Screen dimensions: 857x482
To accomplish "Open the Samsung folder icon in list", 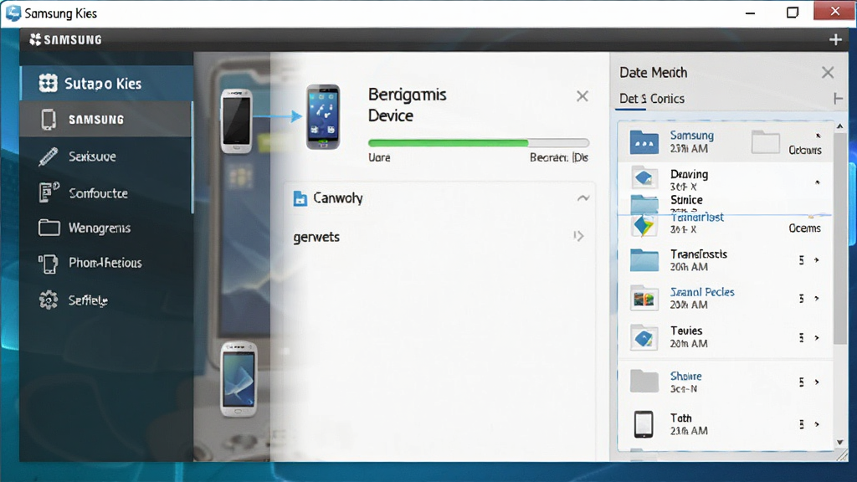I will coord(644,142).
